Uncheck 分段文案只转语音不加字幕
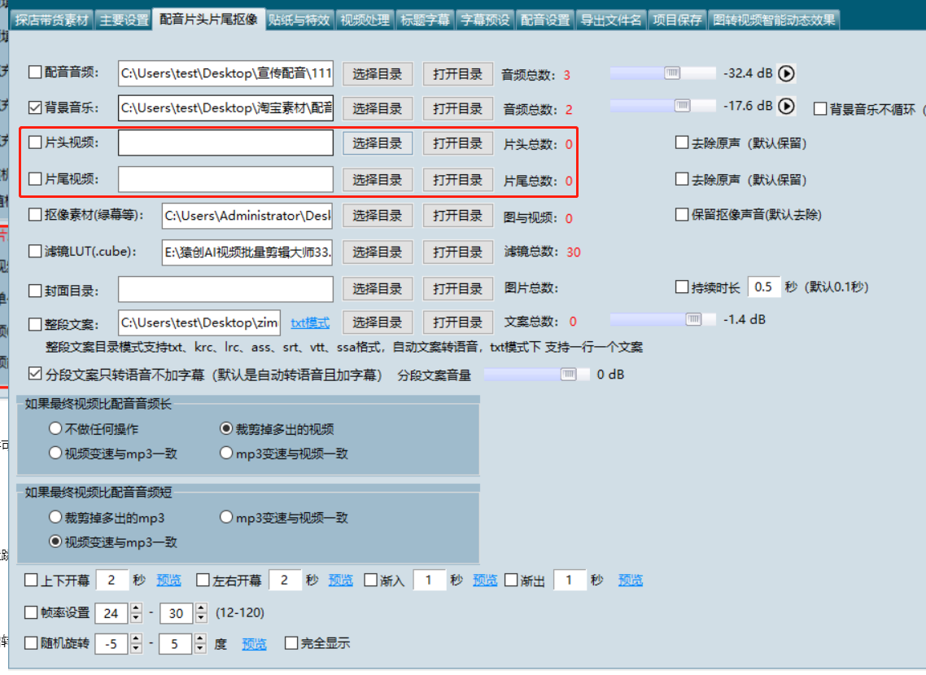The height and width of the screenshot is (675, 926). coord(35,375)
